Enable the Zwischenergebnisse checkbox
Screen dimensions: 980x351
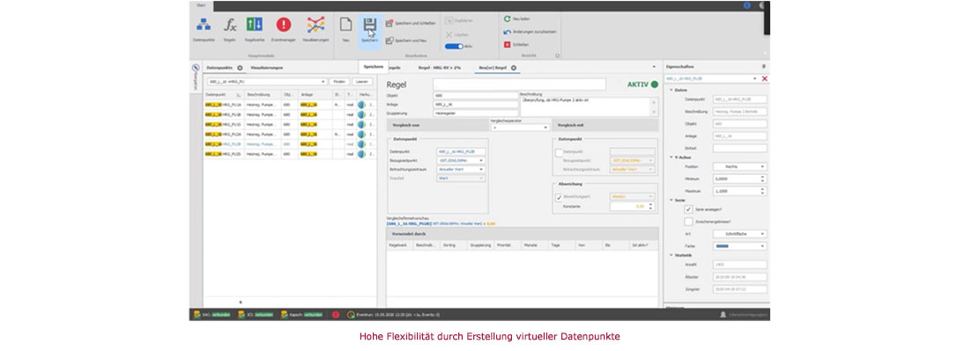click(688, 222)
